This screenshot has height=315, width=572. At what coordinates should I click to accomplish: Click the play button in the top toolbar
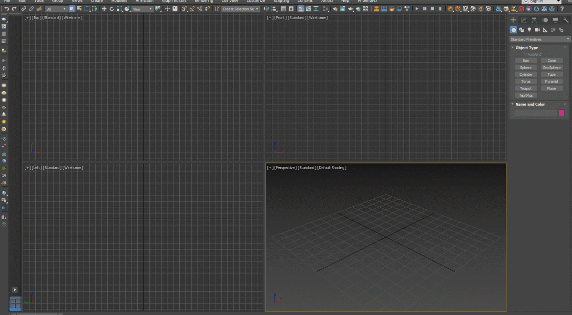(418, 9)
